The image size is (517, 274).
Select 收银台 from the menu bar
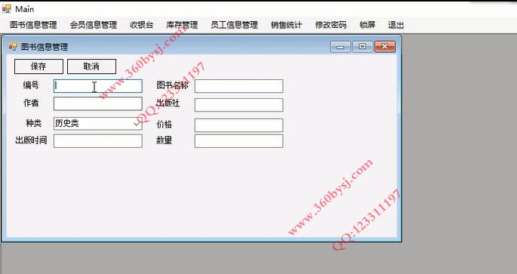[141, 25]
